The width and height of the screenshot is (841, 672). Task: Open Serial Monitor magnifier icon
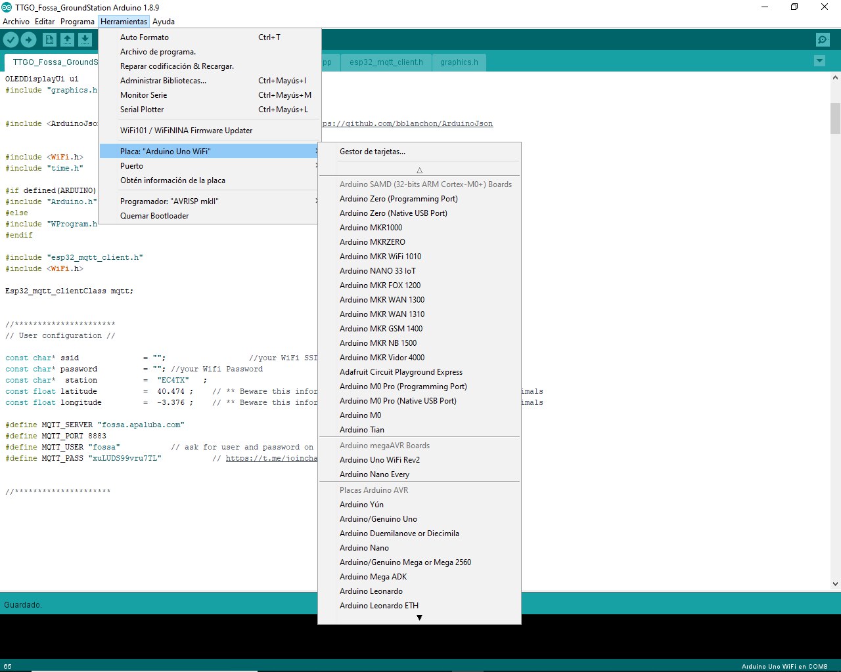coord(823,40)
